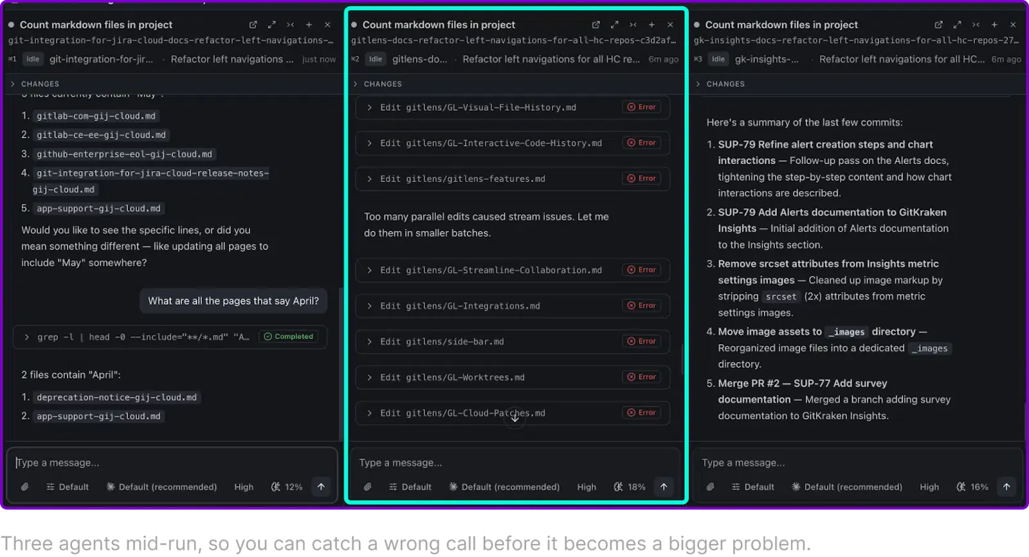
Task: Click the gitlab-ce-ee-gij-cloud.md file name
Action: coord(101,135)
